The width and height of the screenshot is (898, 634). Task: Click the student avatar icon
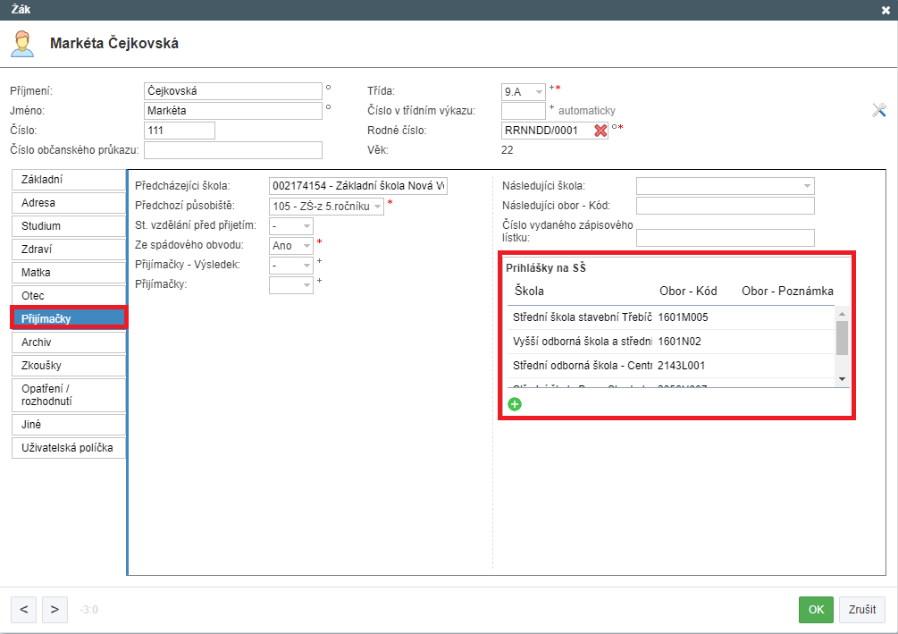point(23,44)
